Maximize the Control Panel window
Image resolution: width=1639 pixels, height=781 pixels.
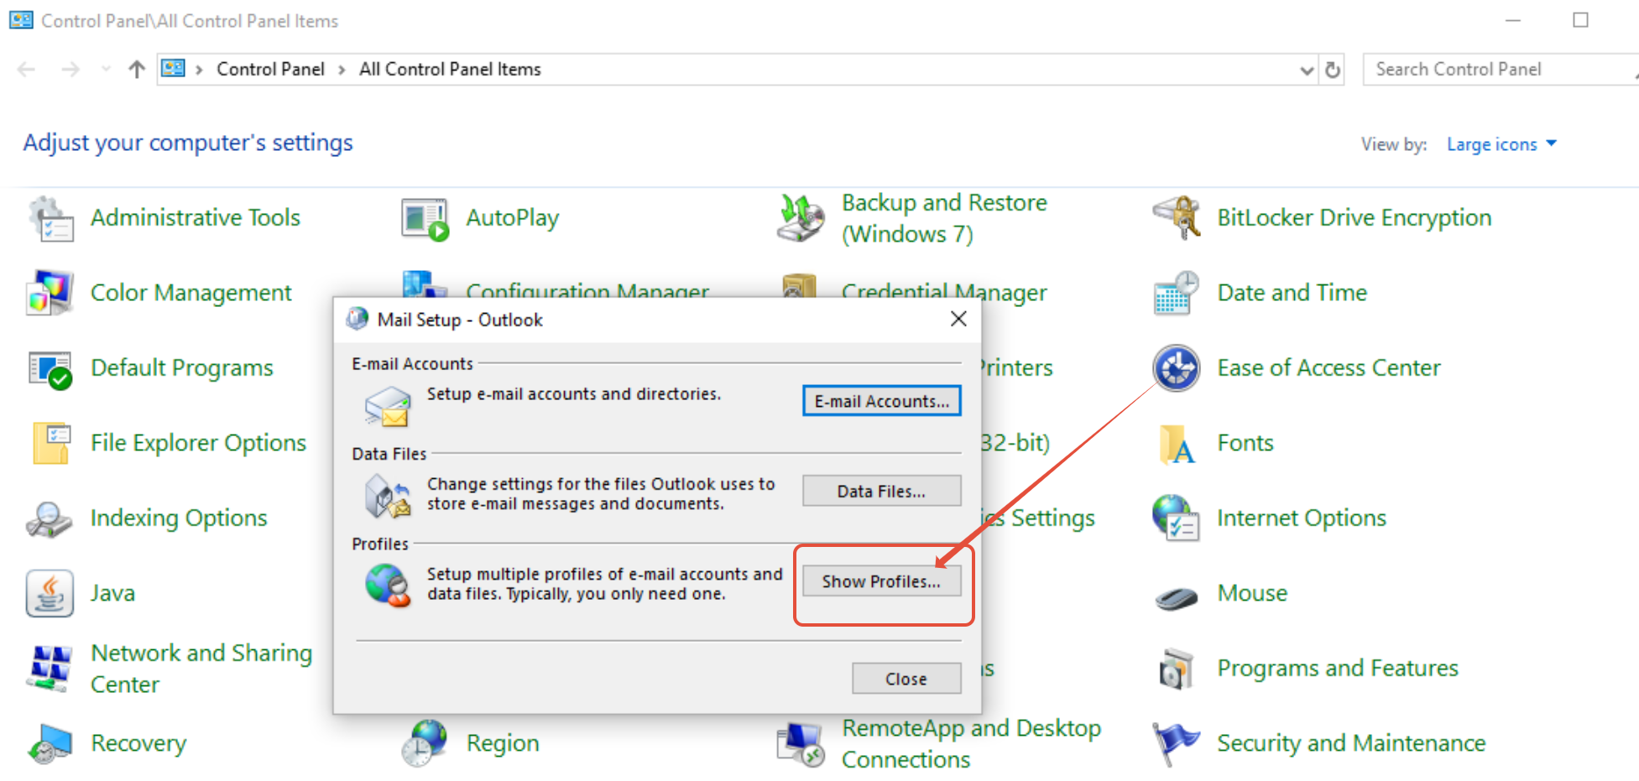pos(1580,20)
